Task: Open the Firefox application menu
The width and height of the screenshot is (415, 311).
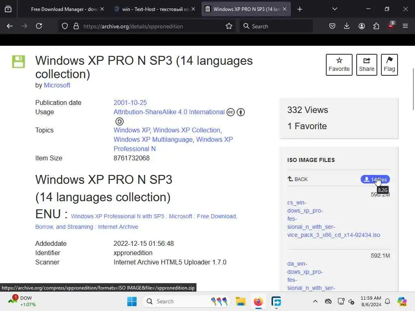Action: coord(405,26)
